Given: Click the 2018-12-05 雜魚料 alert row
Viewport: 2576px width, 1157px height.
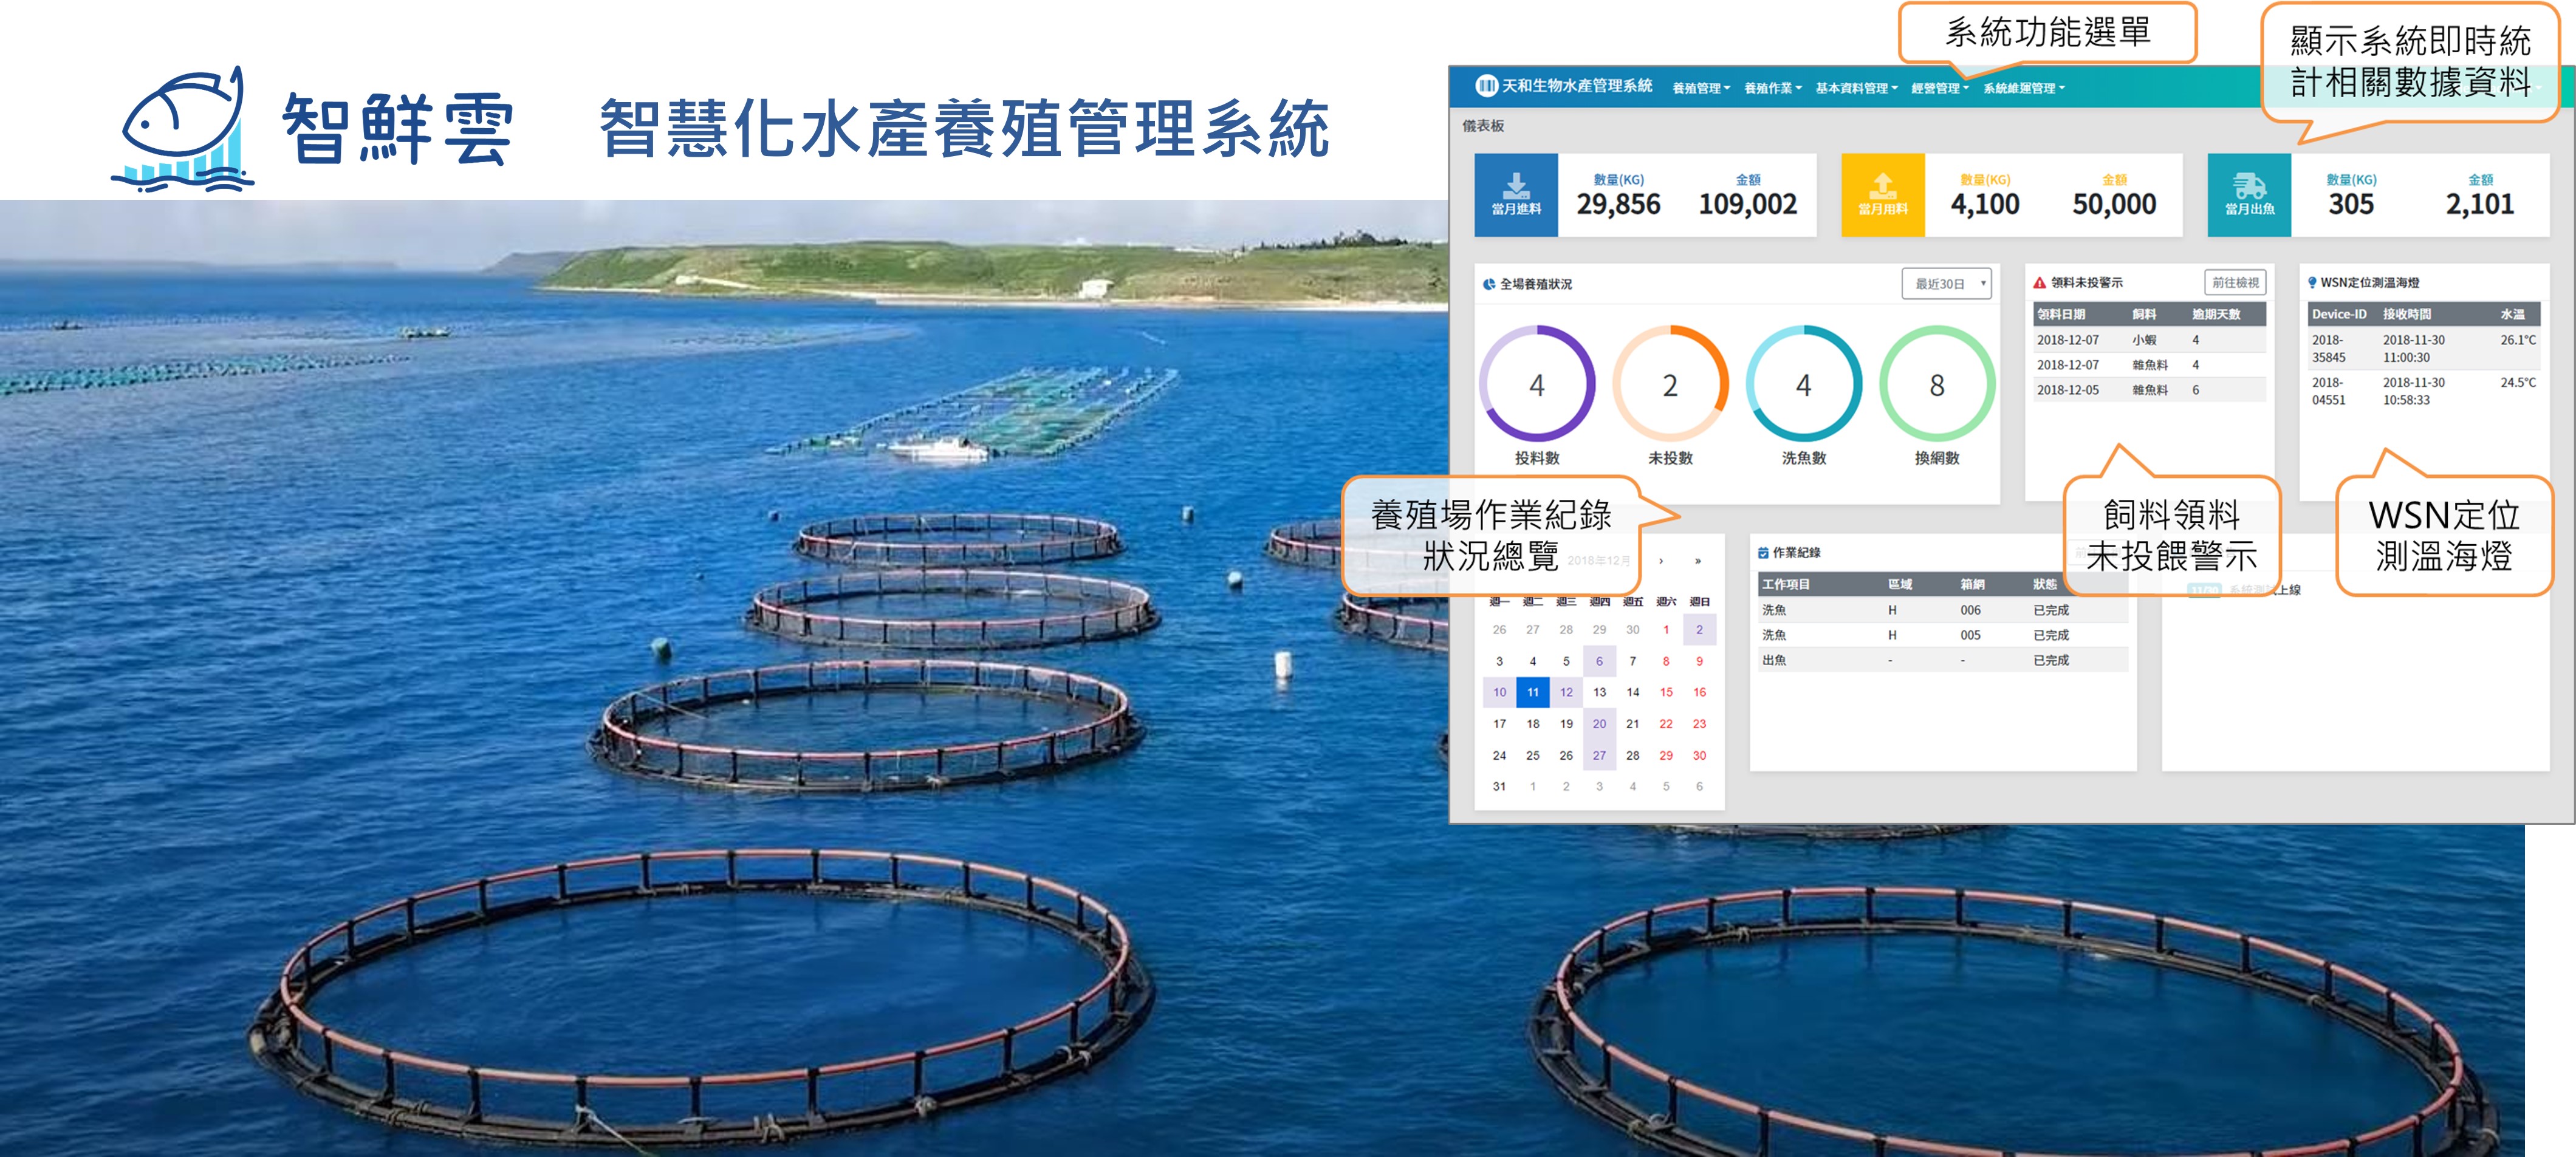Looking at the screenshot, I should tap(2149, 390).
